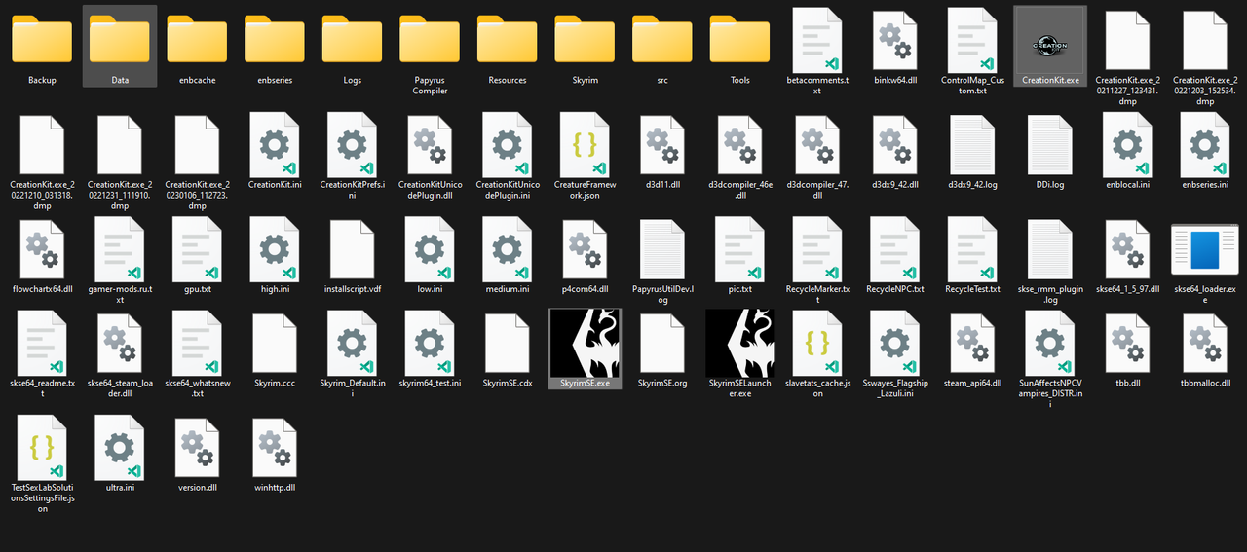Screen dimensions: 1247x552
Task: Select the medium.ini file
Action: click(x=508, y=249)
